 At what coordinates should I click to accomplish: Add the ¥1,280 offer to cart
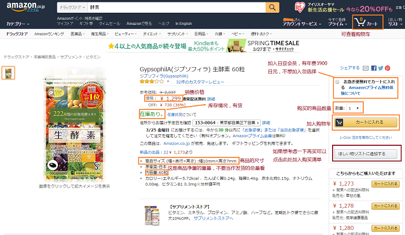[386, 228]
